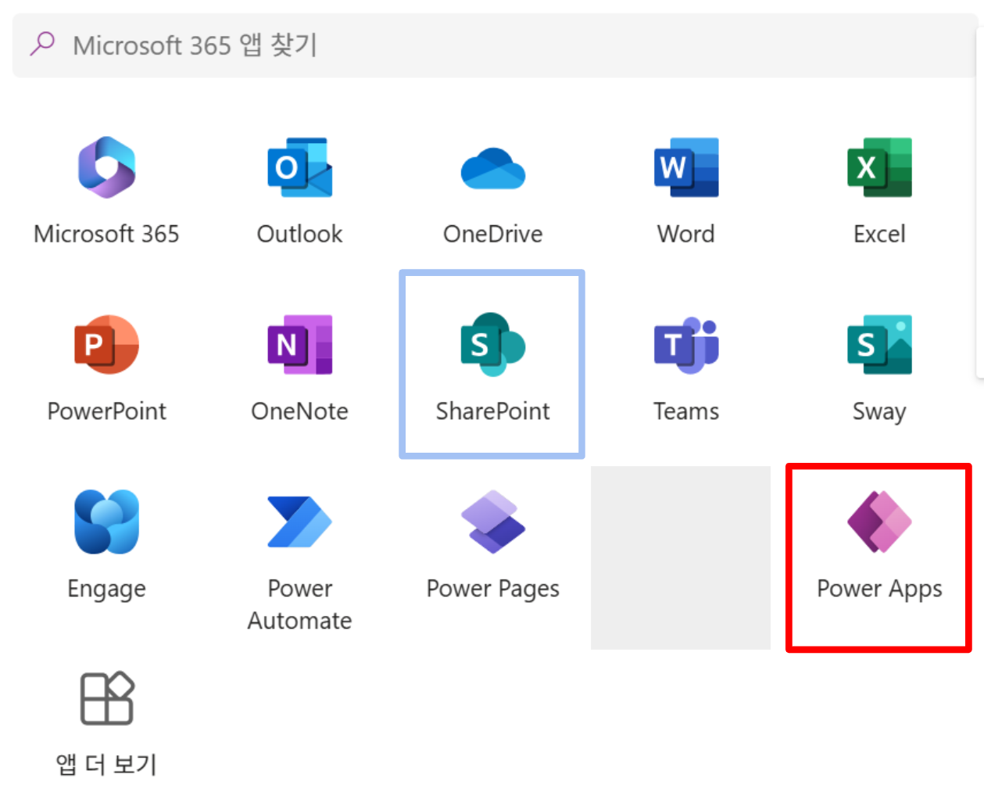Screen dimensions: 984x785
Task: Launch the Sway app
Action: click(879, 345)
